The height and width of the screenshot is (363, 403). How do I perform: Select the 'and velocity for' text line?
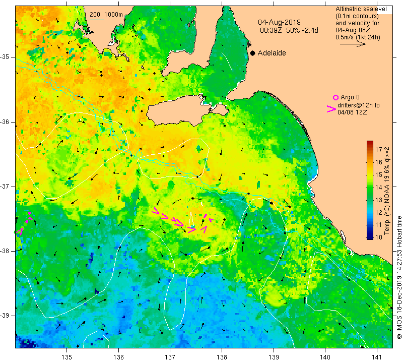pos(358,23)
